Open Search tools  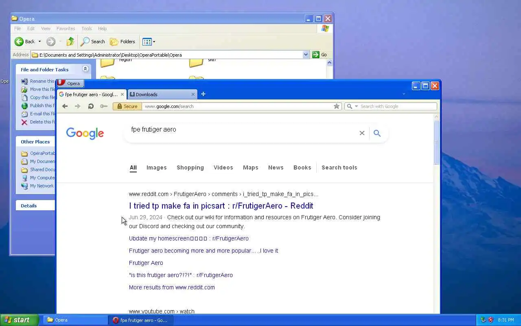(x=339, y=167)
